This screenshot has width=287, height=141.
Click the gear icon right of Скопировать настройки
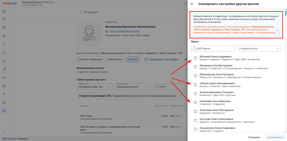[x=185, y=59]
